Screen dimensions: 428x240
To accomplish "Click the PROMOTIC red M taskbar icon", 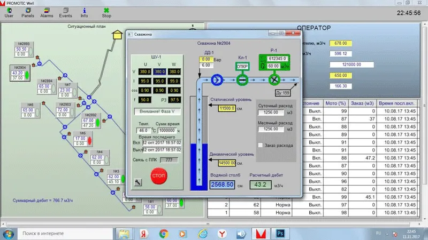I will [x=261, y=234].
